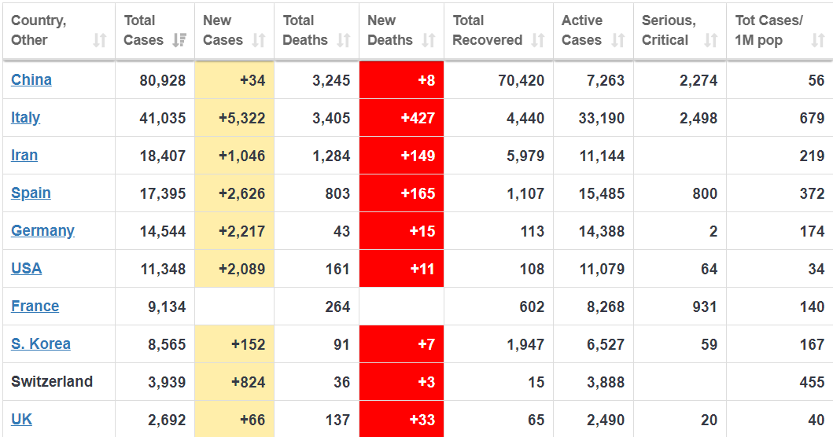Open the S. Korea link
Screen dimensions: 833x437
(41, 343)
